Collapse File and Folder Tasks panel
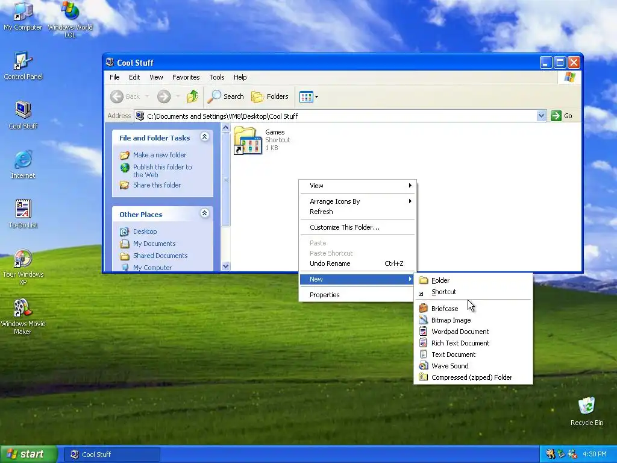 (205, 137)
